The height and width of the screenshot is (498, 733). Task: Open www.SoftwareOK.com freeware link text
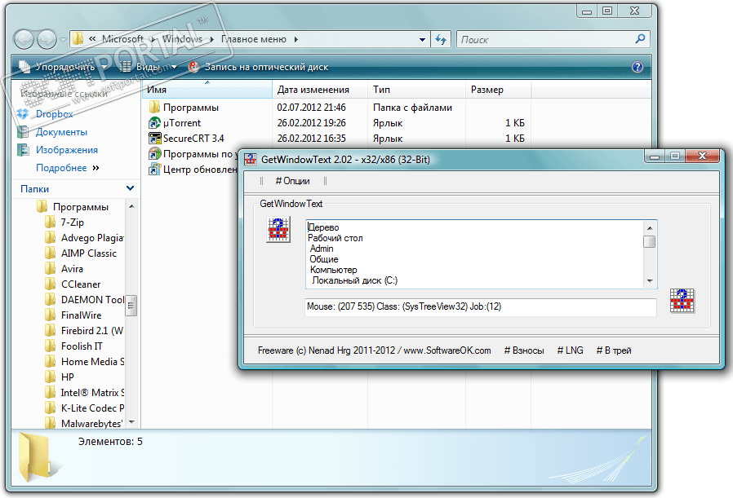click(x=447, y=350)
